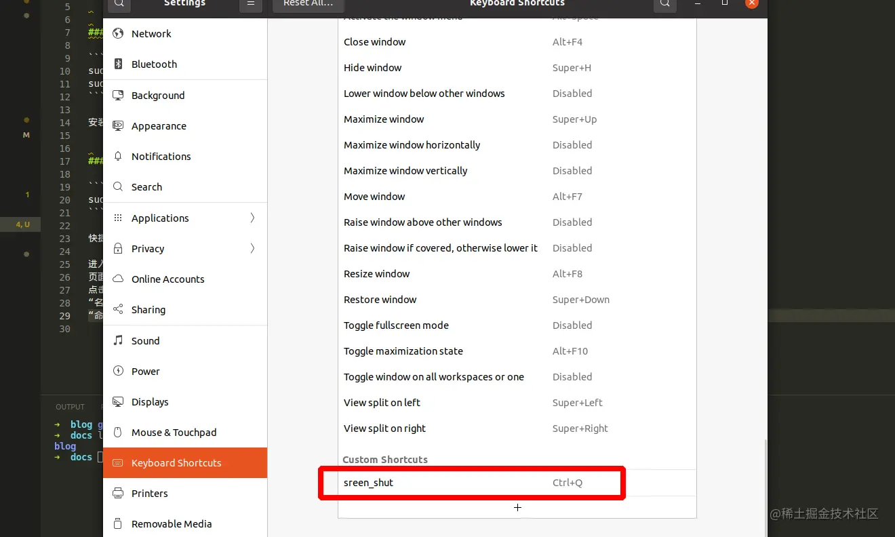Select Raise window above other windows
The height and width of the screenshot is (537, 895).
[x=517, y=222]
